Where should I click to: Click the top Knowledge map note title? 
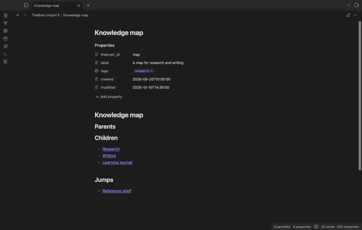coord(119,33)
